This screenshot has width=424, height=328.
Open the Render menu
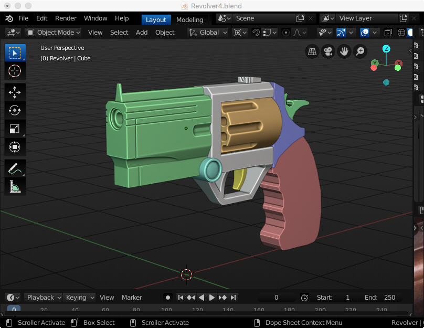pyautogui.click(x=66, y=18)
